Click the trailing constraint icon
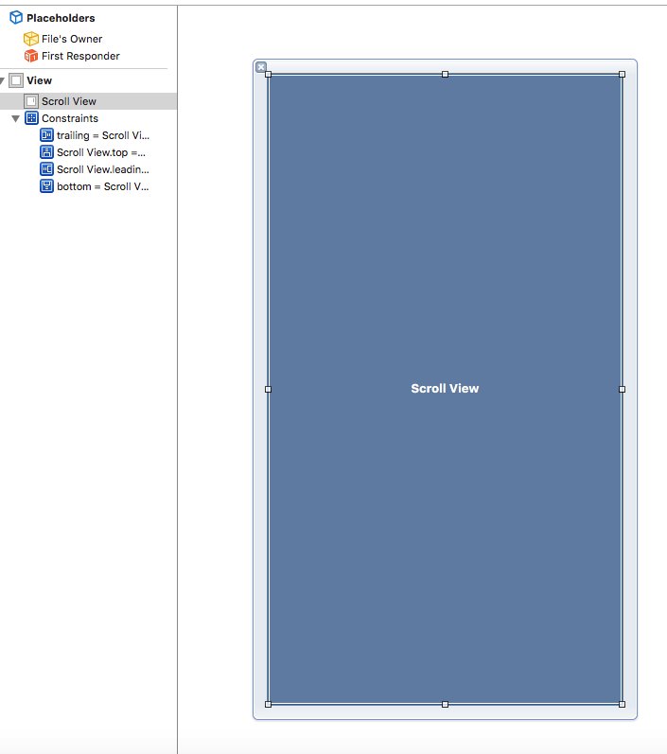This screenshot has height=754, width=667. (46, 135)
